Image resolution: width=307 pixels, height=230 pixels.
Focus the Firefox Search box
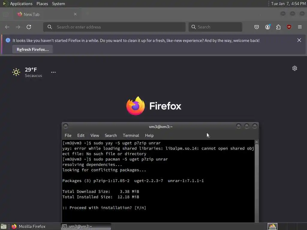(215, 27)
